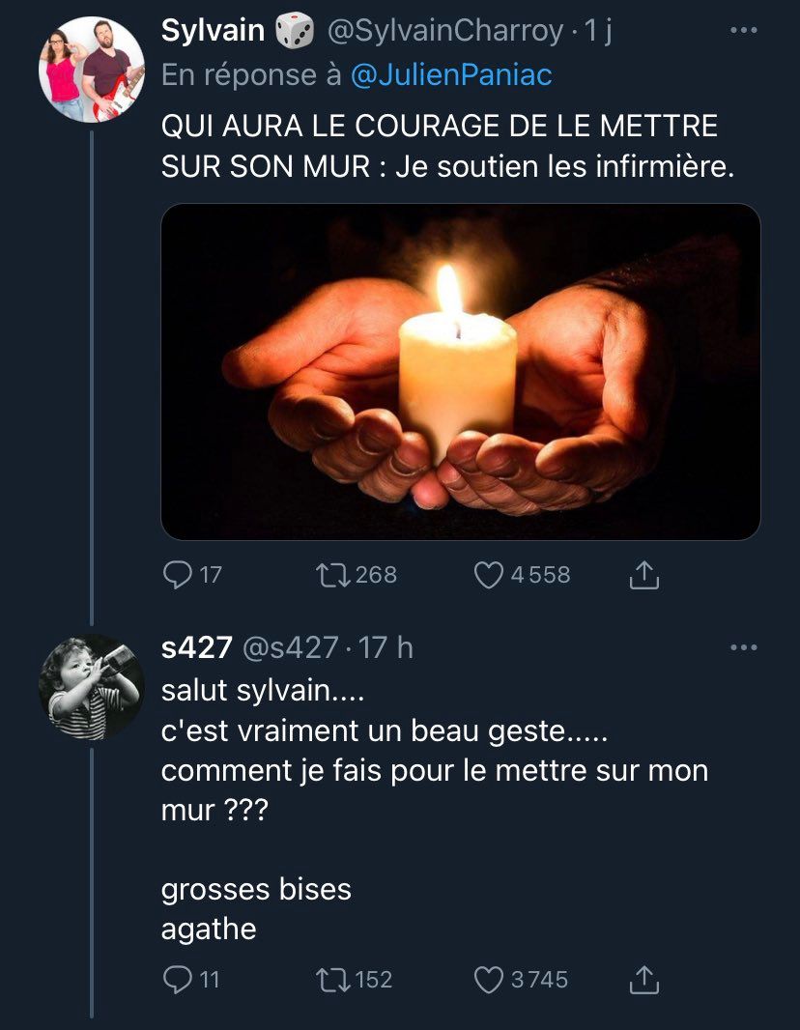Open more options on Sylvain's tweet
The image size is (800, 1030).
click(x=744, y=30)
